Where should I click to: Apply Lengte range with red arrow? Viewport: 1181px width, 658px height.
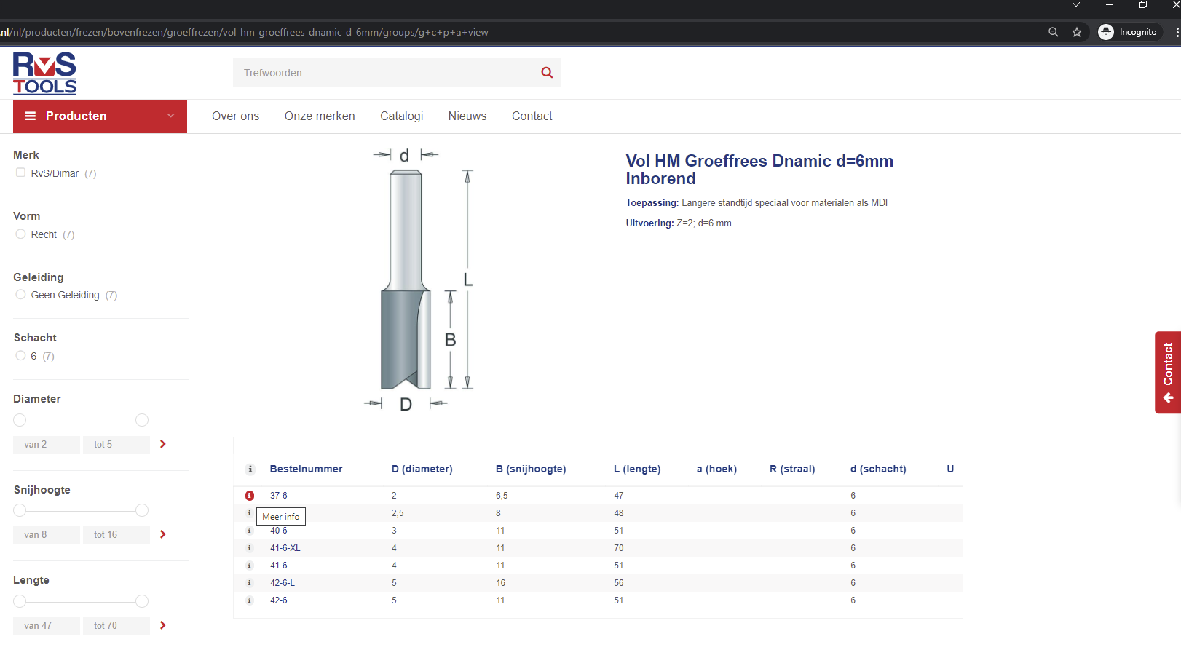click(163, 625)
